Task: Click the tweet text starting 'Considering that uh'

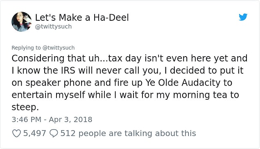Action: [129, 82]
